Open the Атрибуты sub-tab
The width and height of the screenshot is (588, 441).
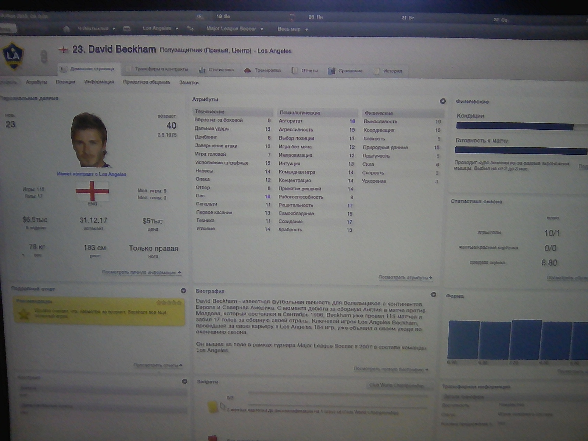point(36,82)
